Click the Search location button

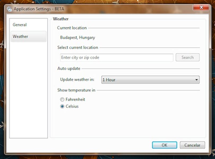point(187,57)
